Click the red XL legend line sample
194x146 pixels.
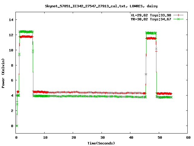[x=178, y=15]
